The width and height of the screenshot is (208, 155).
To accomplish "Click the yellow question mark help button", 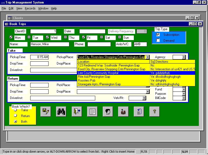I will click(x=154, y=112).
